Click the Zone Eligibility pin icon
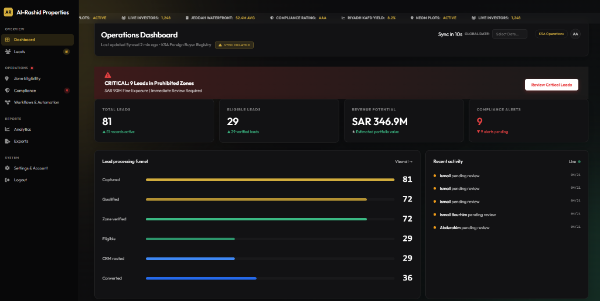This screenshot has width=600, height=301. pyautogui.click(x=7, y=78)
